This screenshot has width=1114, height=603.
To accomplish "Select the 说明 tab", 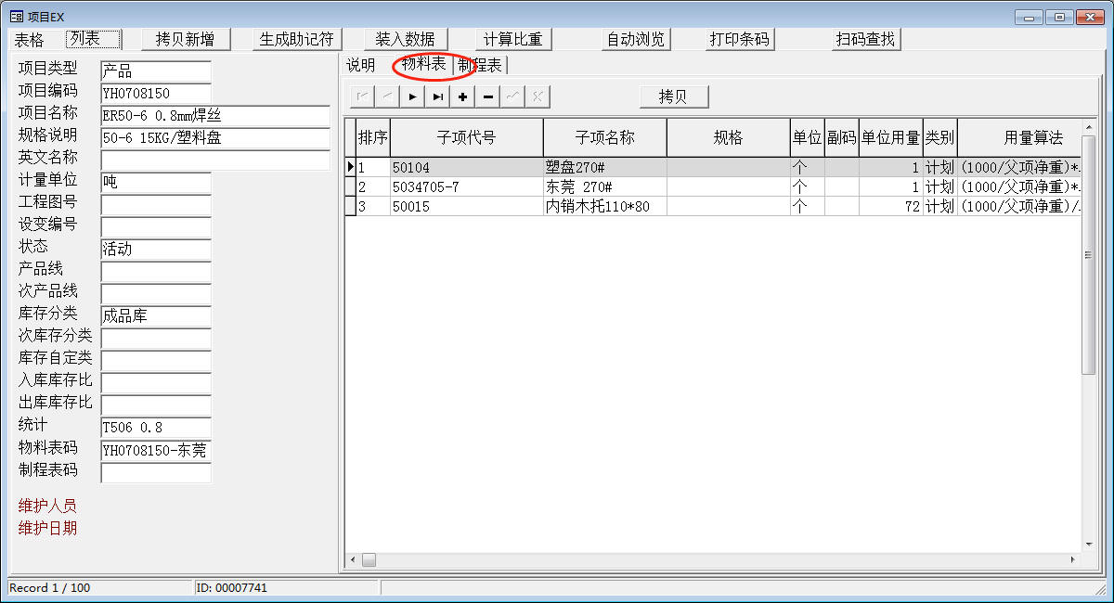I will pyautogui.click(x=361, y=65).
